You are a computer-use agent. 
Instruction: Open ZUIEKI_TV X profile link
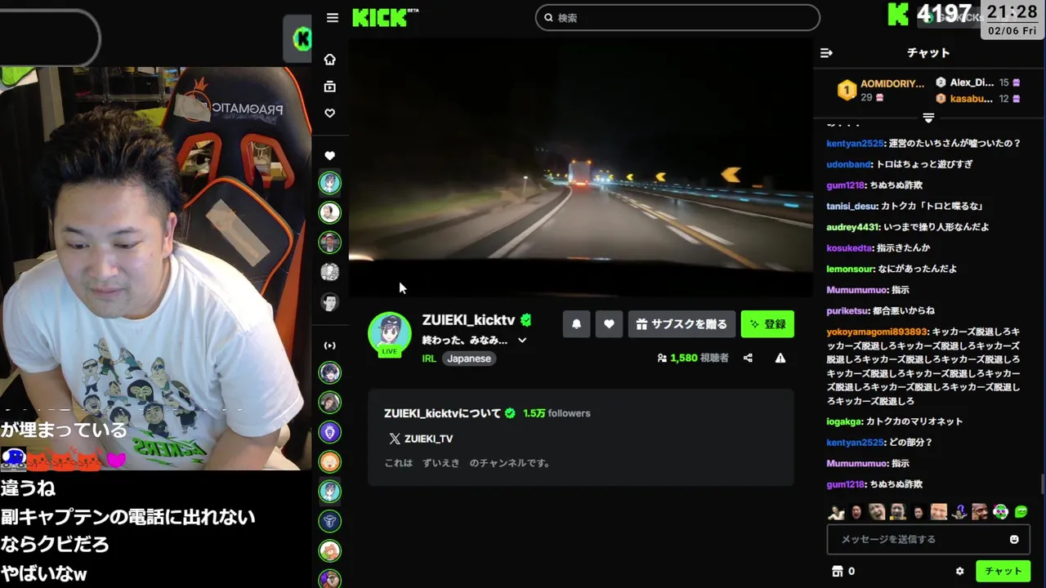coord(421,439)
